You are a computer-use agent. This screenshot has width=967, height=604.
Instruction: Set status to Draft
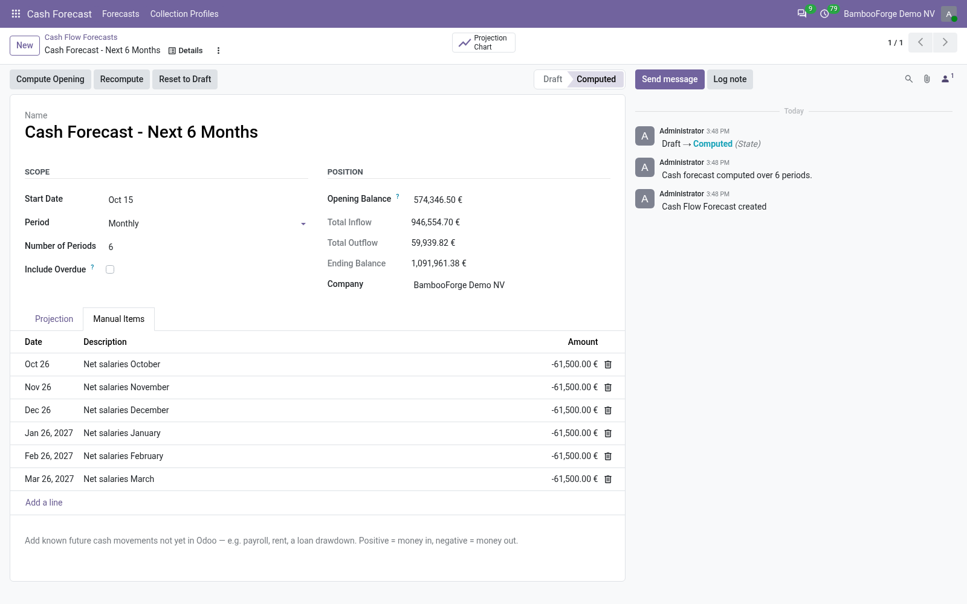click(552, 79)
